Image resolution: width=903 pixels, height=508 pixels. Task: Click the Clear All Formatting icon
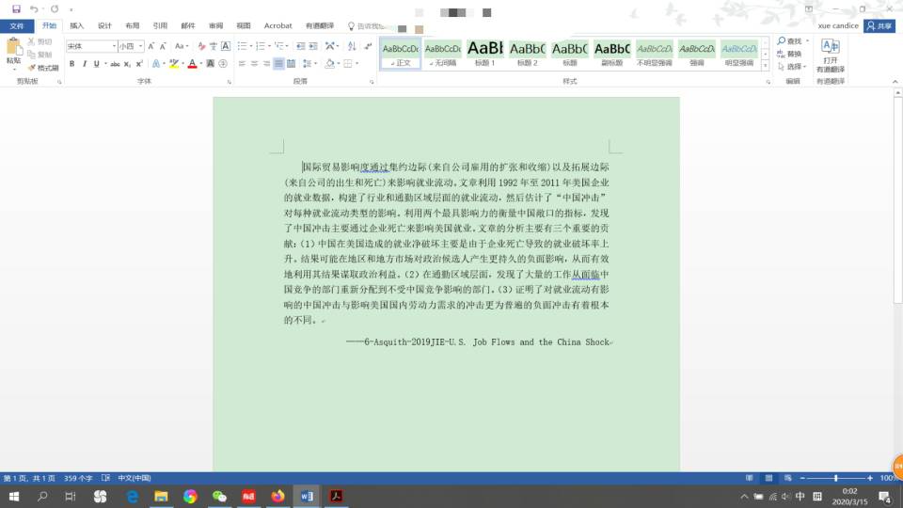coord(200,46)
